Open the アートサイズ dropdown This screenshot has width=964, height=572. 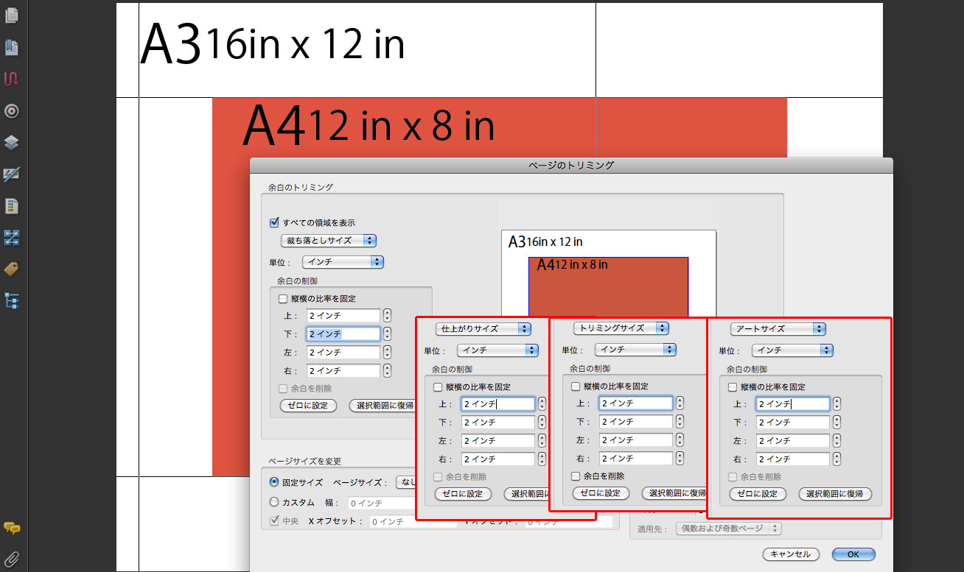[x=778, y=328]
